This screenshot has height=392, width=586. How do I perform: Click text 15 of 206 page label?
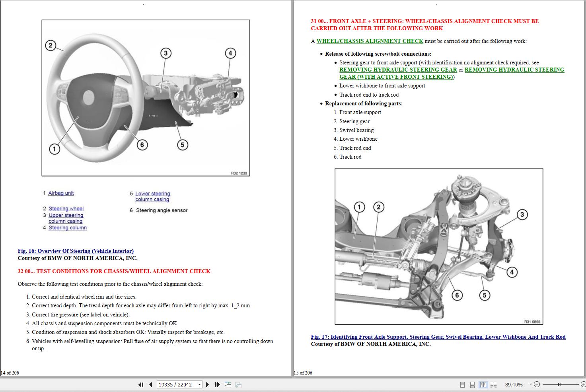(303, 373)
